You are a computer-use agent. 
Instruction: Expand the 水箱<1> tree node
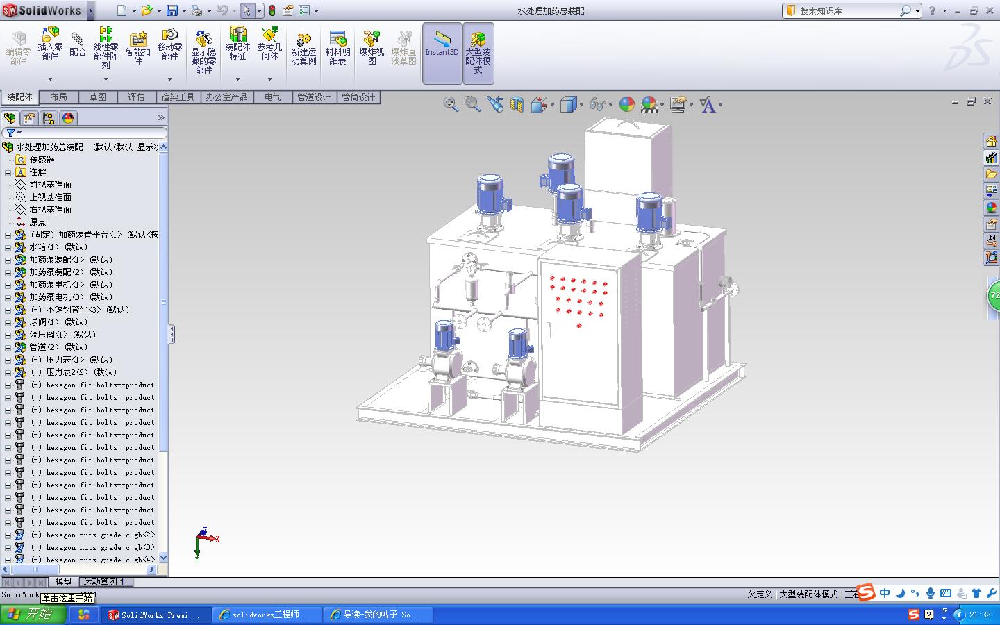click(x=8, y=247)
